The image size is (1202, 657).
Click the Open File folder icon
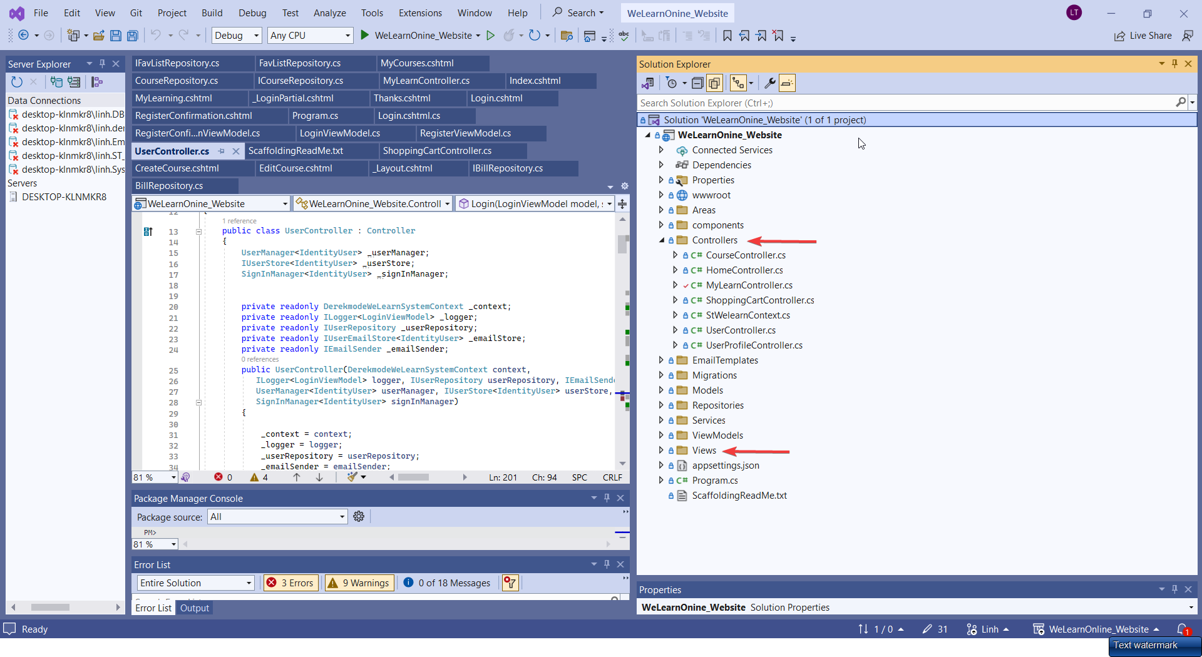(x=98, y=36)
